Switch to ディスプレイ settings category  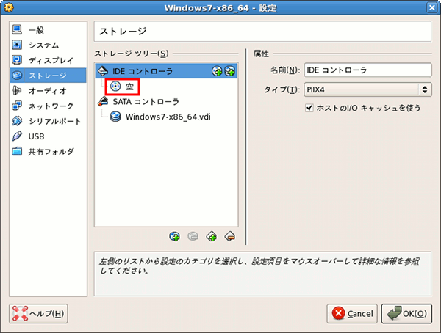tap(50, 60)
